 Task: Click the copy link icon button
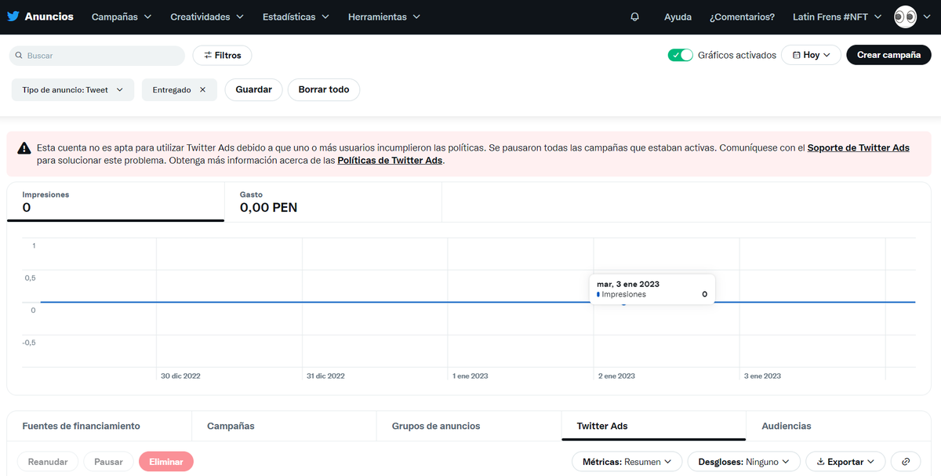point(906,462)
